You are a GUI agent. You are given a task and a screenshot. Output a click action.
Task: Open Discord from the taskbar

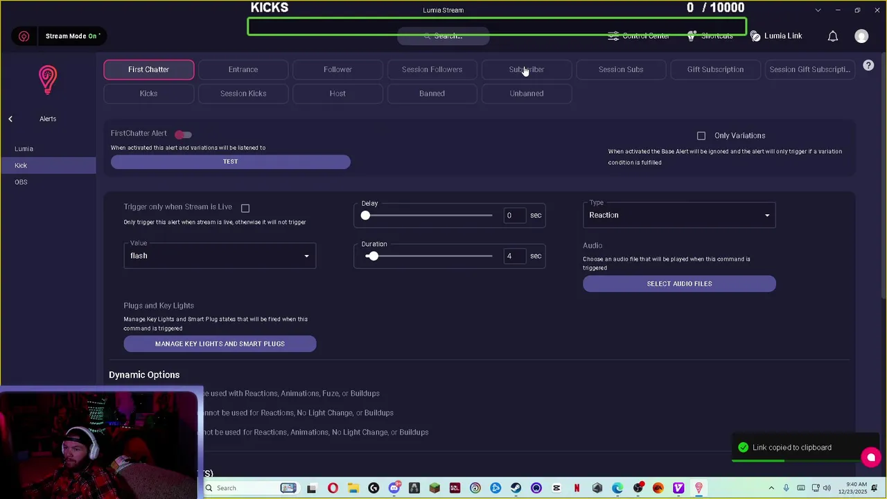pyautogui.click(x=394, y=488)
